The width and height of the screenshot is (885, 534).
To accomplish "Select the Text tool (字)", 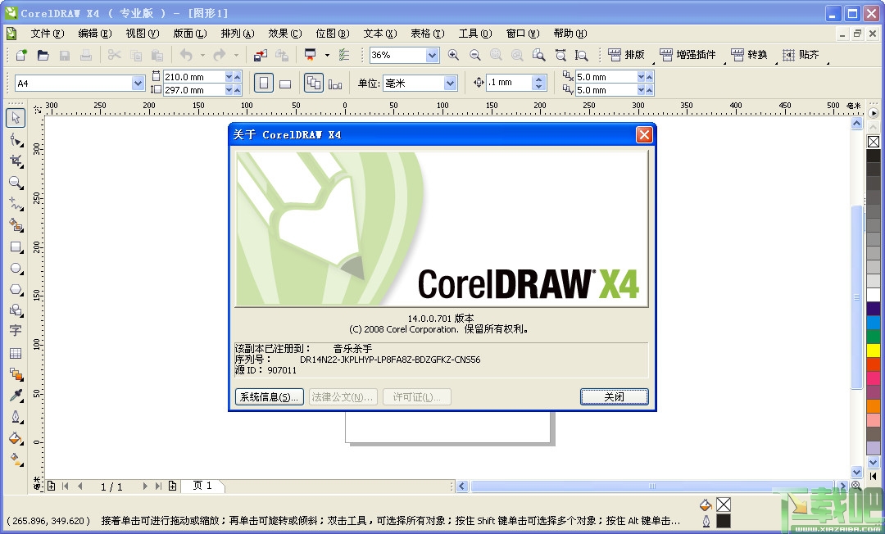I will pos(16,331).
